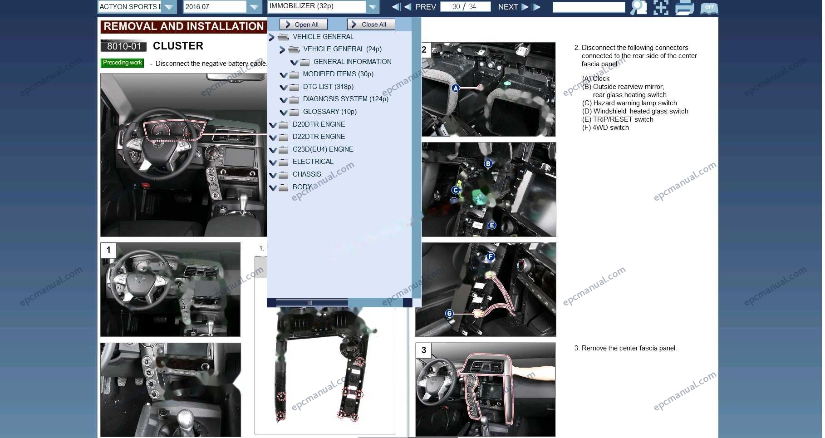Go to next page with NEXT arrow

tap(525, 7)
